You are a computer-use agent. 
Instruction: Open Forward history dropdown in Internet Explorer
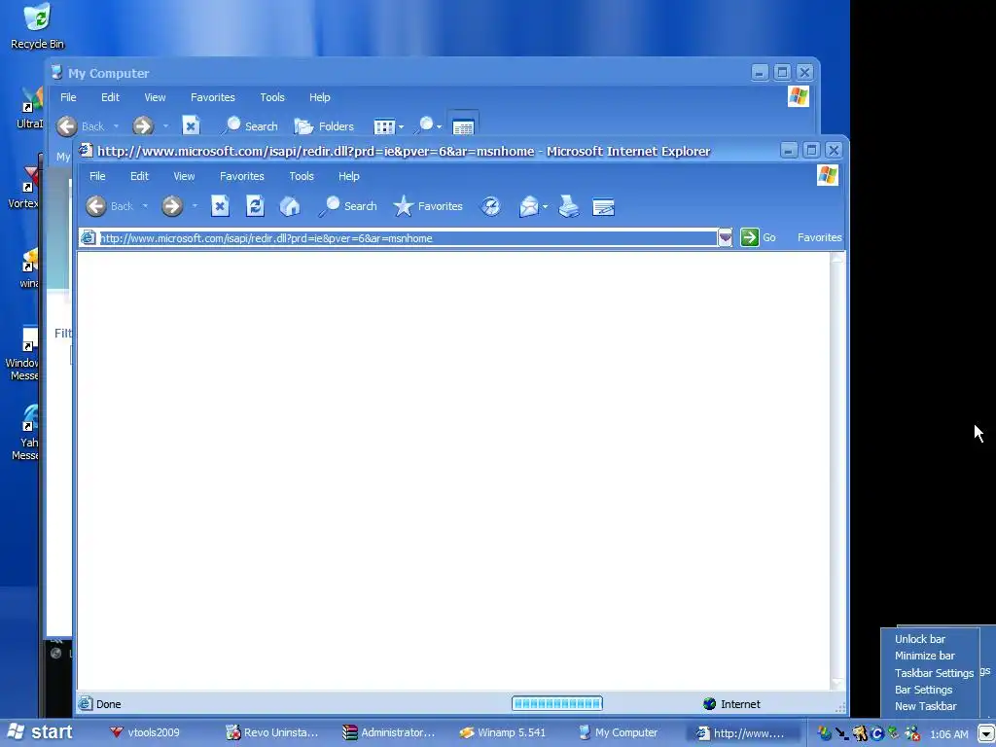(x=195, y=206)
